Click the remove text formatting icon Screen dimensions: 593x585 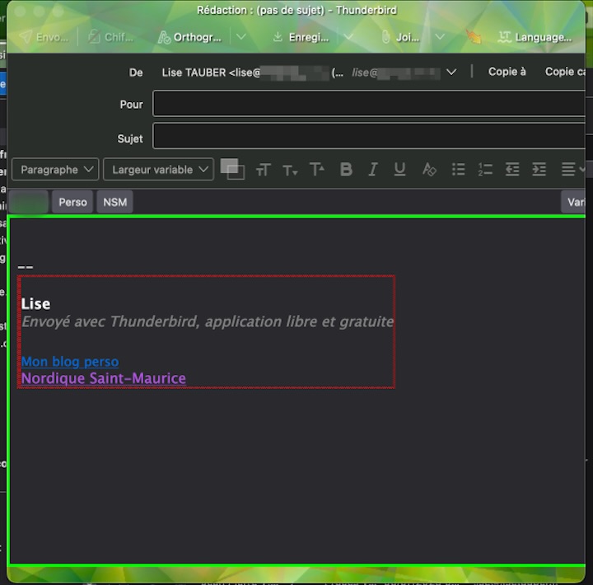428,169
